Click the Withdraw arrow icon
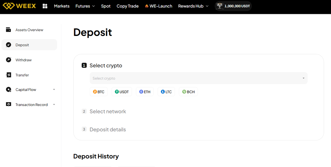 (9, 60)
